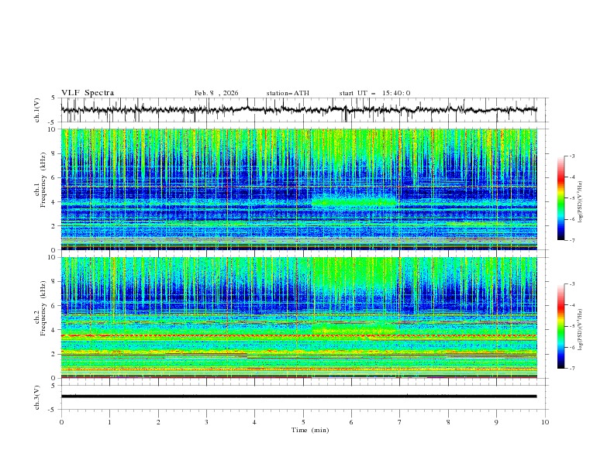Click time axis tick label '2'
Image resolution: width=614 pixels, height=474 pixels.
(x=158, y=422)
